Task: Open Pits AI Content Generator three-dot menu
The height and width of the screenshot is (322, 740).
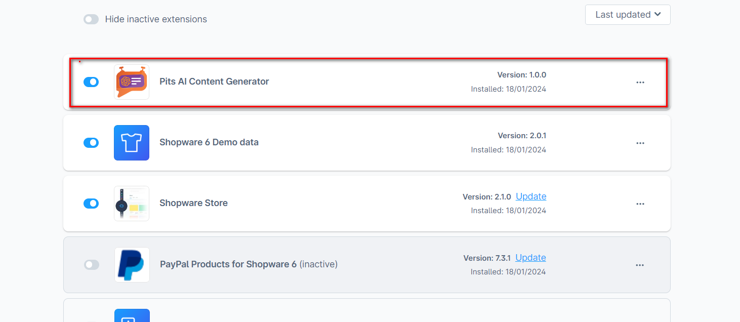Action: [x=640, y=83]
